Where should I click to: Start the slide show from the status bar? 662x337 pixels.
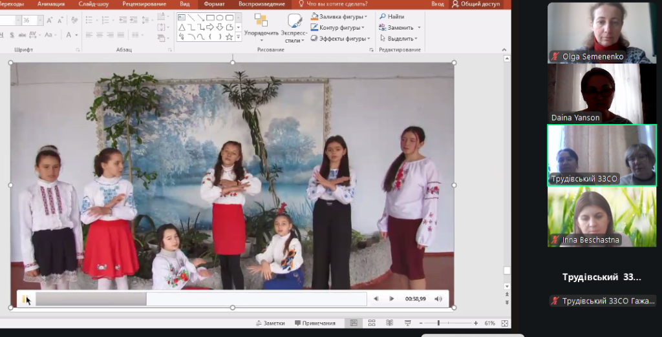[407, 323]
